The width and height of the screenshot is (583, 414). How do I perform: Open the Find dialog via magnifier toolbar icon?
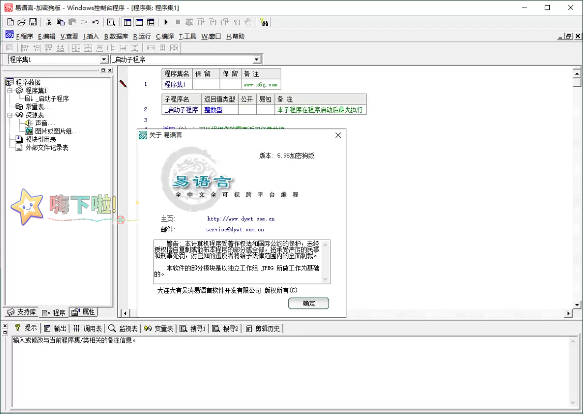point(110,22)
